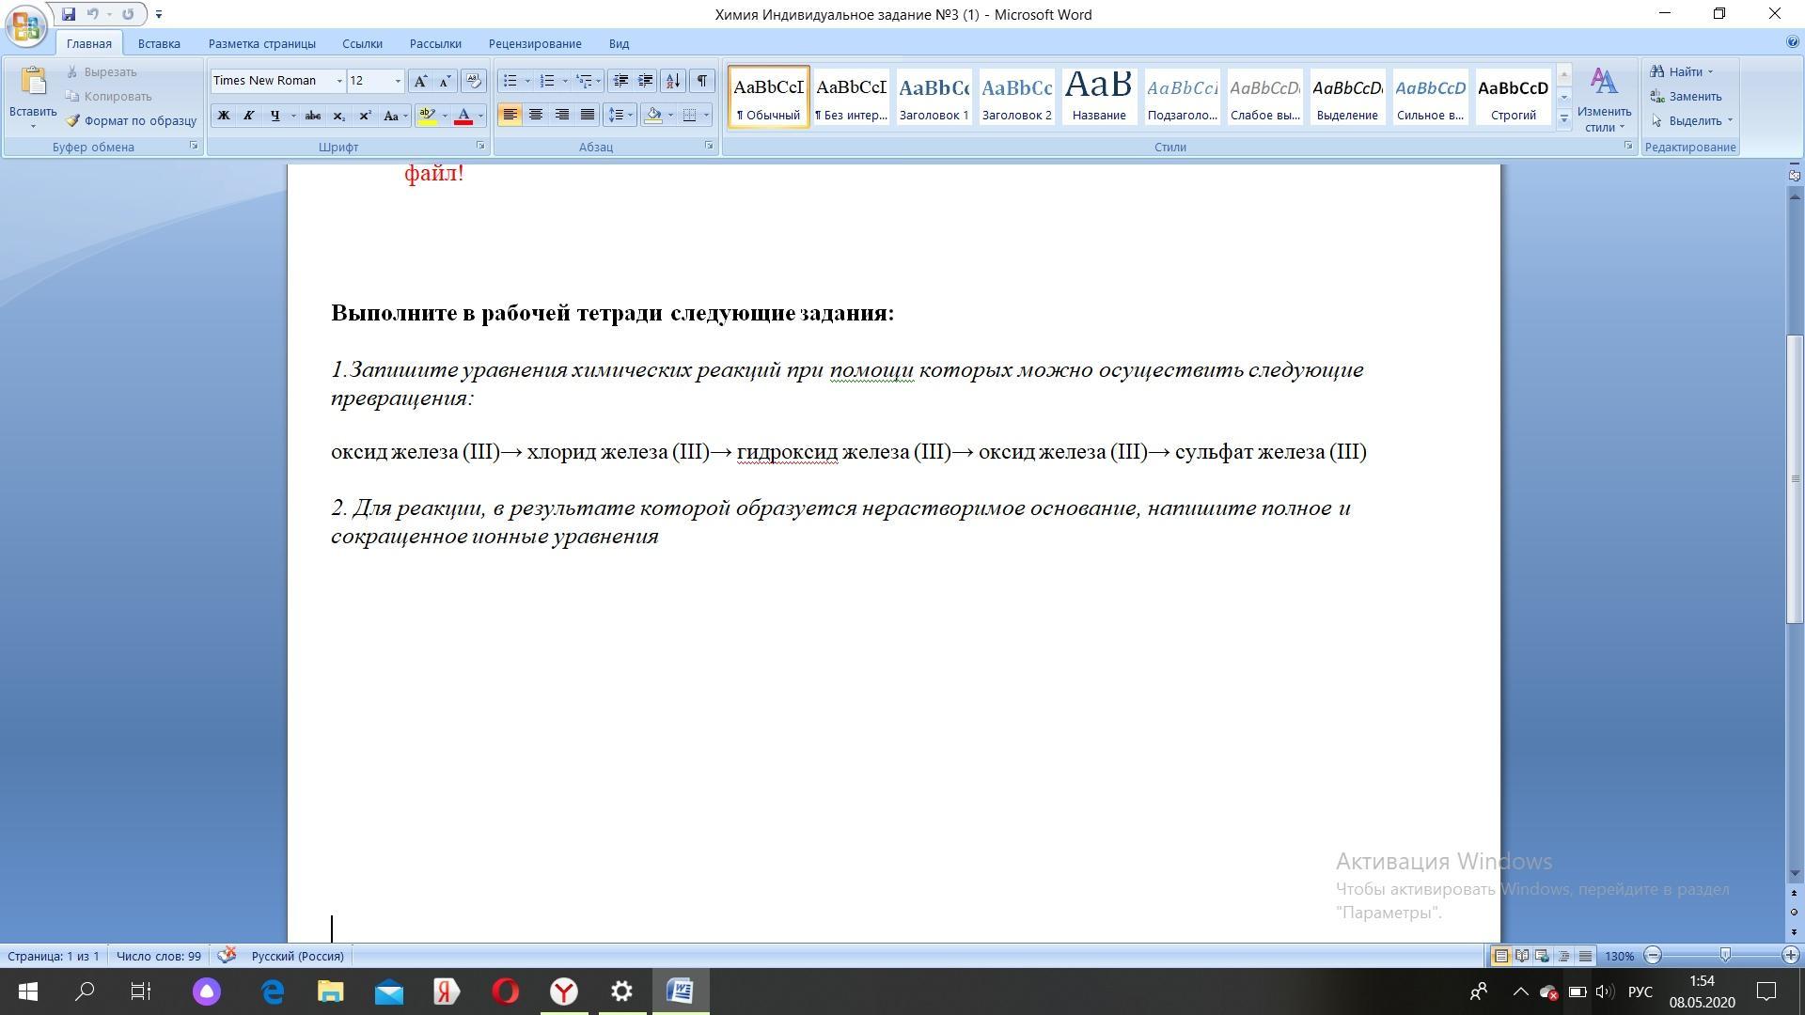Click the Increase Indent icon
The image size is (1805, 1015).
point(646,81)
